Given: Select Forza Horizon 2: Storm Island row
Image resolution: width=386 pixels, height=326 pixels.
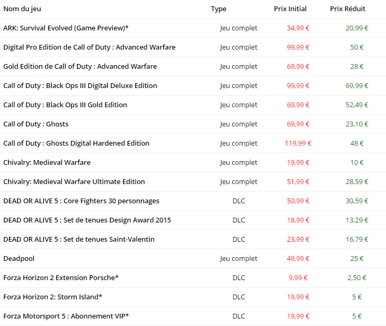Looking at the screenshot, I should [x=53, y=297].
